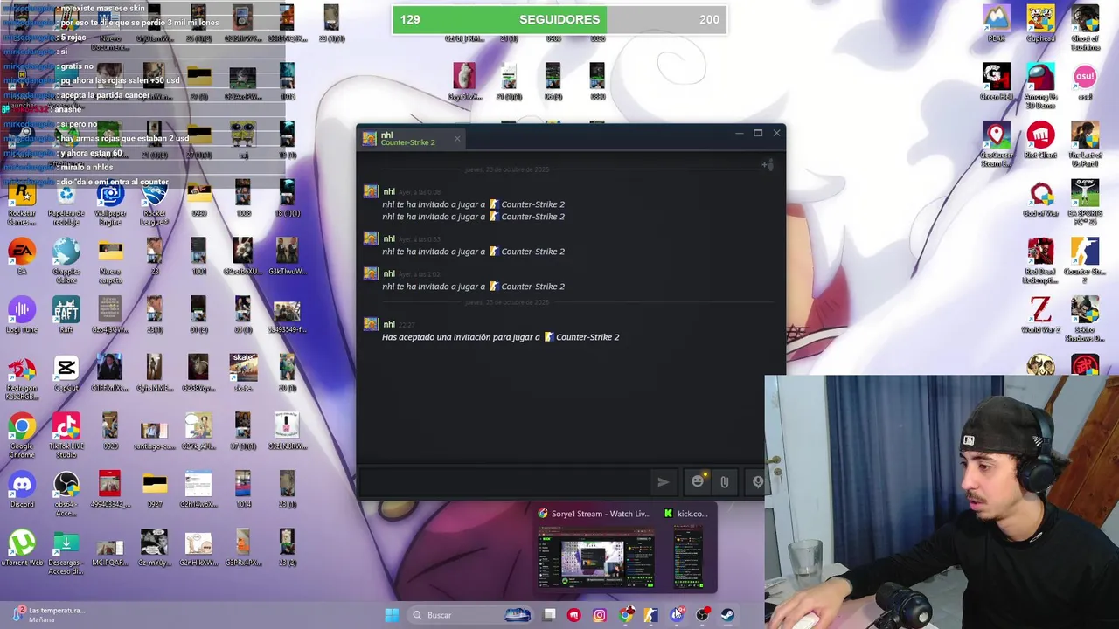
Task: Open the Raft game shortcut
Action: 66,315
